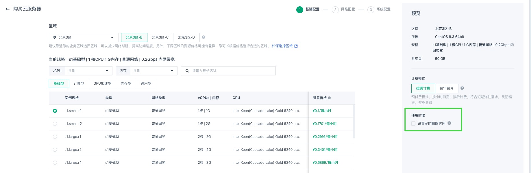Click the location pin icon in 北京3区 selector
This screenshot has height=173, width=531.
tap(55, 37)
